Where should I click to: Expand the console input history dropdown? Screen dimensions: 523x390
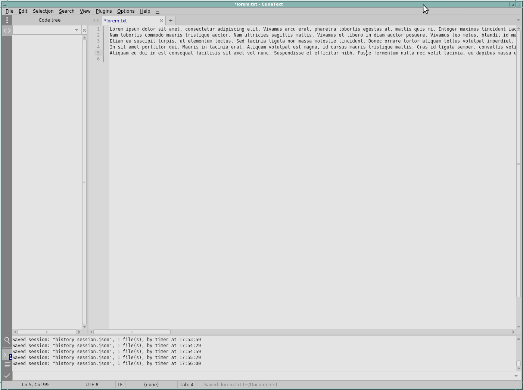click(x=516, y=376)
